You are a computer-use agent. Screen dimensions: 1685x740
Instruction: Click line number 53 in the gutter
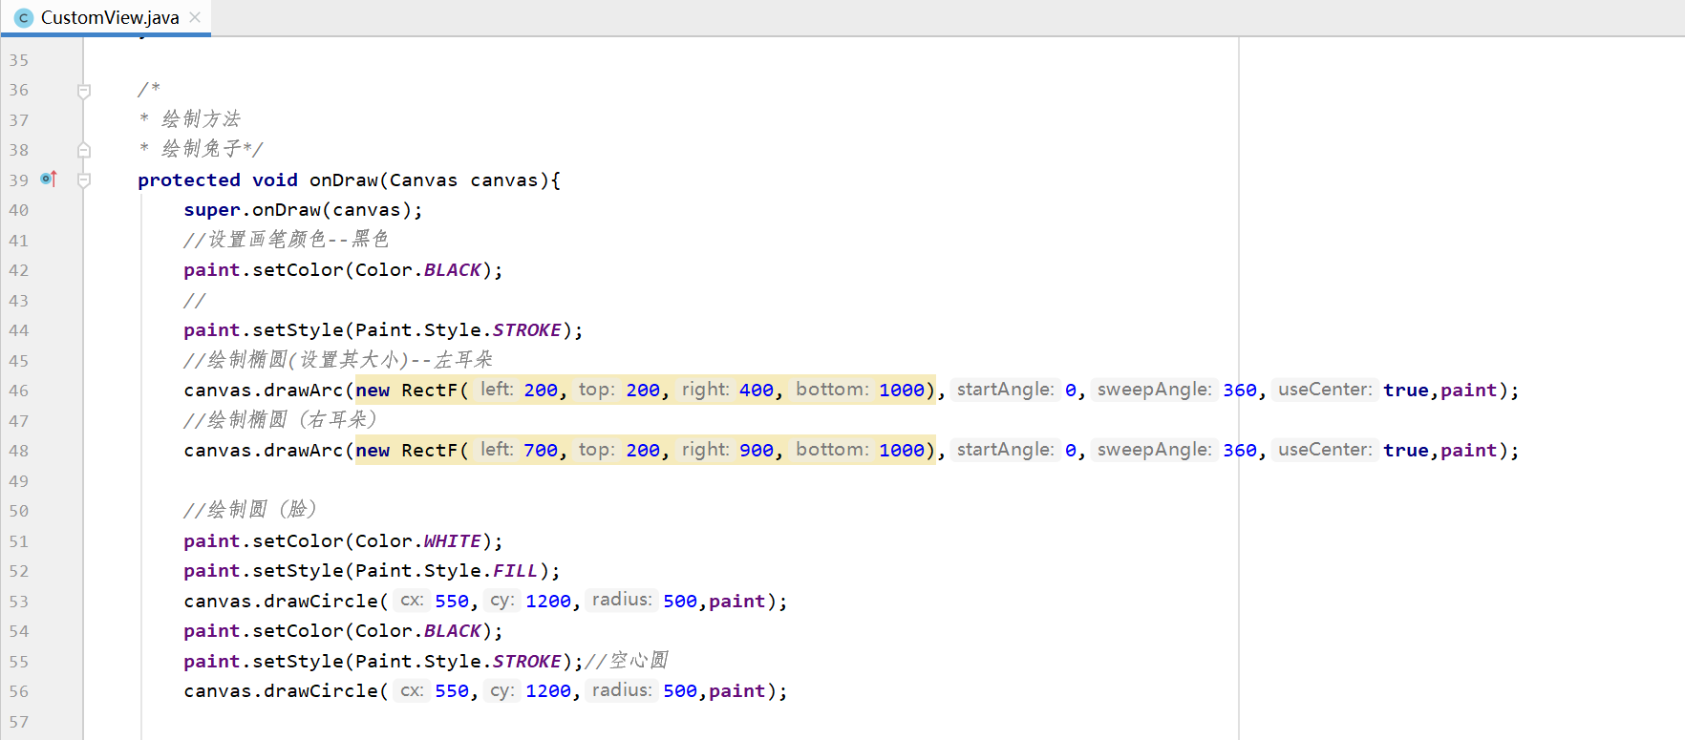coord(19,602)
